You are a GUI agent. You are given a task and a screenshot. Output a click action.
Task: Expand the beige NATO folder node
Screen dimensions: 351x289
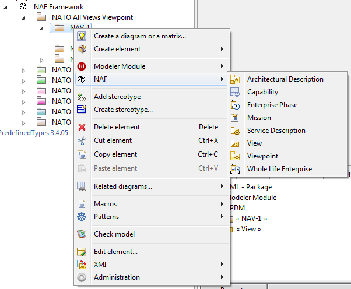[x=23, y=123]
